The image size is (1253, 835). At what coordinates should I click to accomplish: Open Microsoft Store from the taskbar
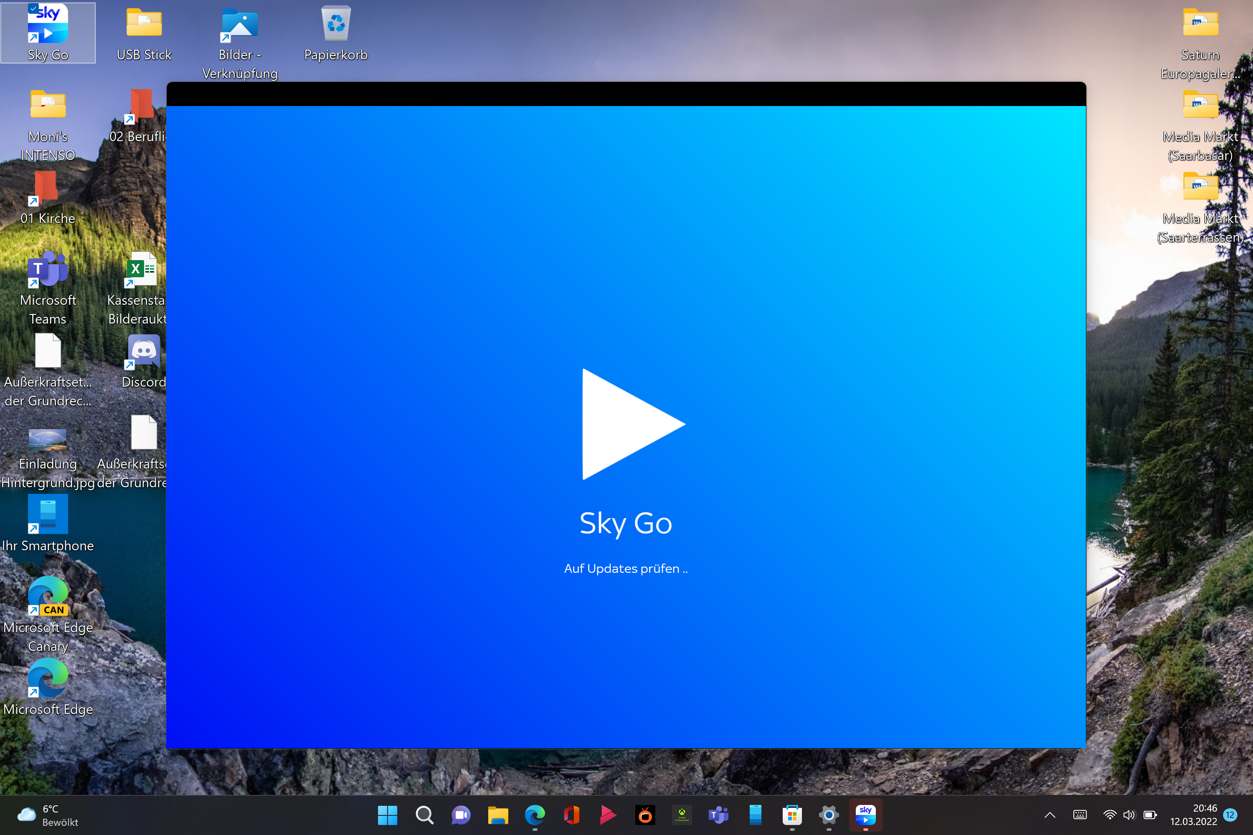pos(791,815)
